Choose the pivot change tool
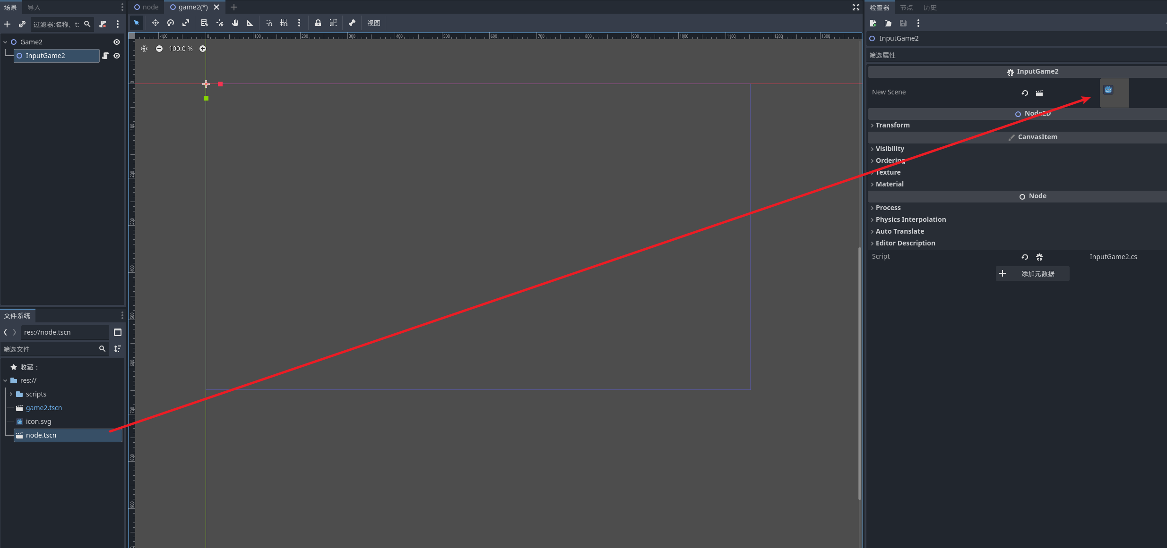1167x548 pixels. [x=220, y=23]
